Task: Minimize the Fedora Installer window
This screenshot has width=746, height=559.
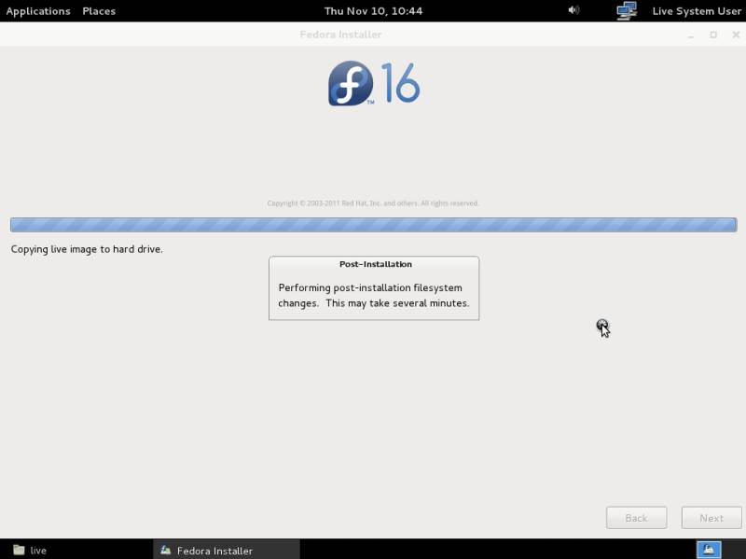Action: tap(691, 35)
